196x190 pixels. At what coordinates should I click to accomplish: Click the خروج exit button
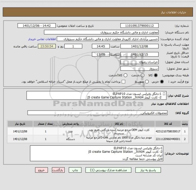pyautogui.click(x=42, y=170)
